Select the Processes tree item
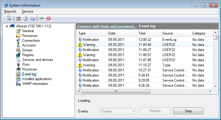This screenshot has width=221, height=120. coord(29,69)
